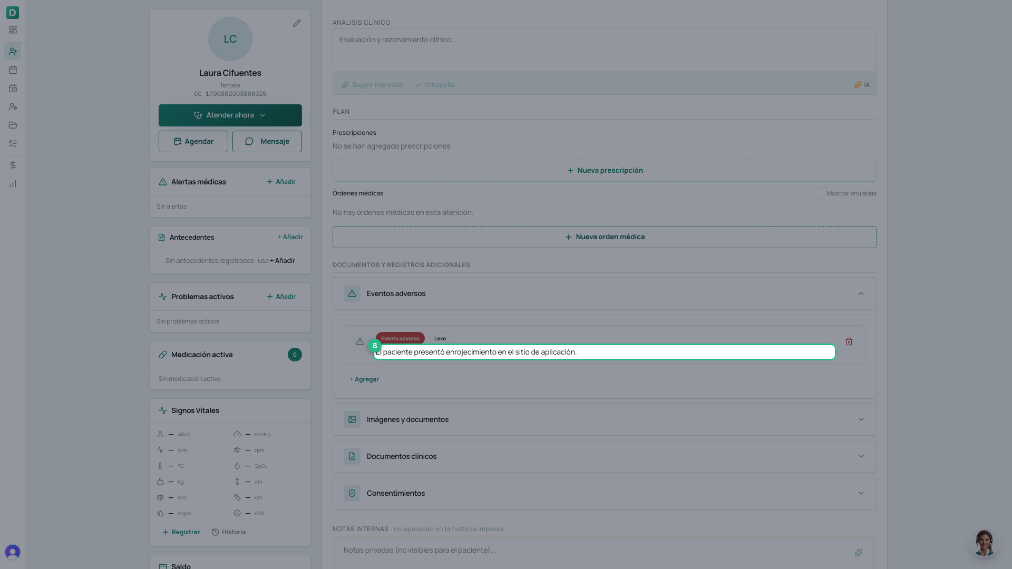
Task: Click Registrar under Signos Vitales
Action: (181, 532)
